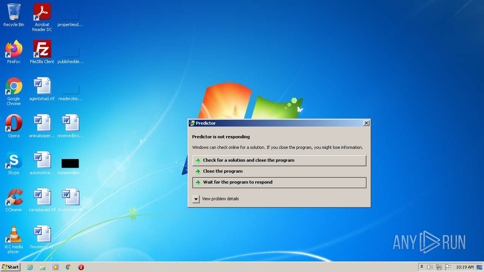Viewport: 484px width, 272px height.
Task: Open the media player taskbar icon
Action: pyautogui.click(x=56, y=267)
